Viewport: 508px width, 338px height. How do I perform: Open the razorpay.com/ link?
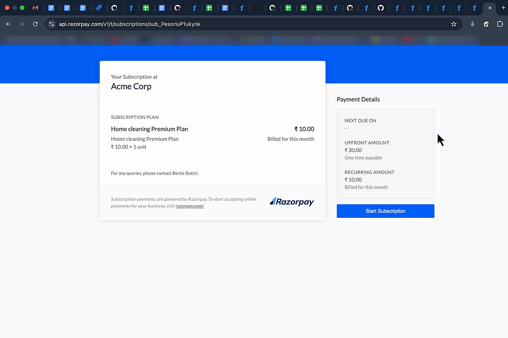click(x=190, y=206)
